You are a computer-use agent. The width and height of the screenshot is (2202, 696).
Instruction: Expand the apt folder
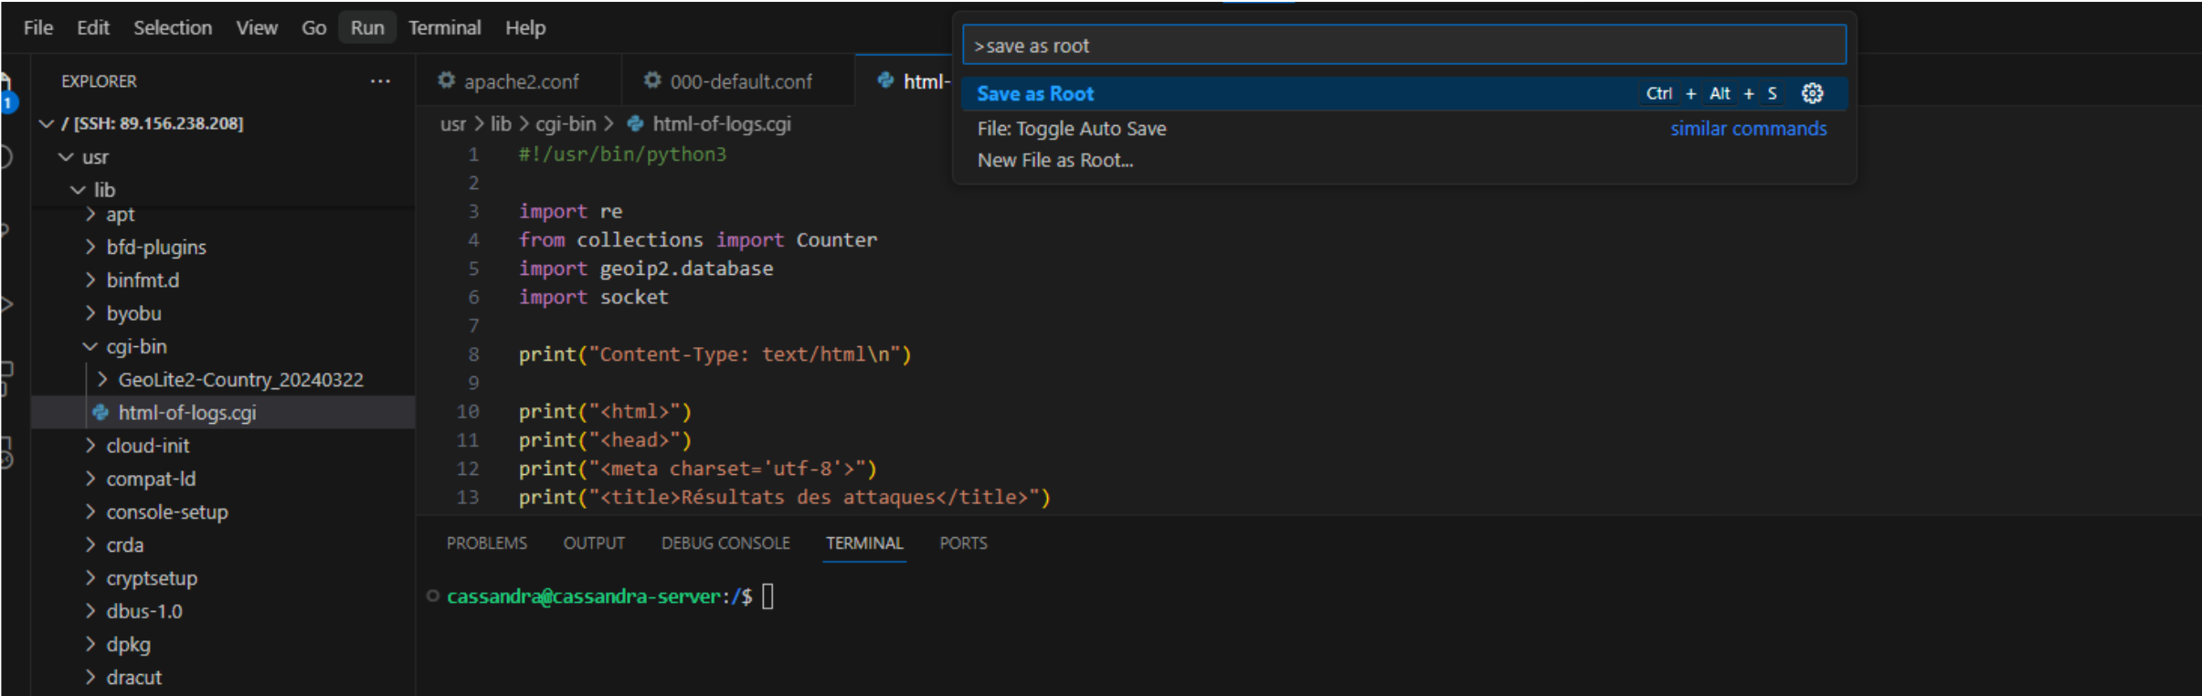tap(90, 215)
